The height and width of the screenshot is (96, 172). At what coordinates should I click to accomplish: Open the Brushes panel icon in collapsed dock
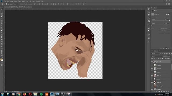(149, 18)
